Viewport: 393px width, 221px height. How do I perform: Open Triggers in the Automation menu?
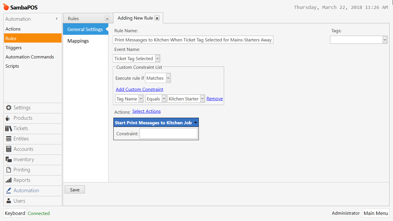click(x=14, y=48)
